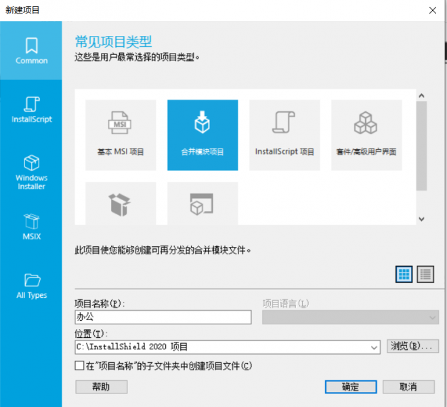
Task: Choose the 合并模块项目 project tile
Action: [x=203, y=135]
